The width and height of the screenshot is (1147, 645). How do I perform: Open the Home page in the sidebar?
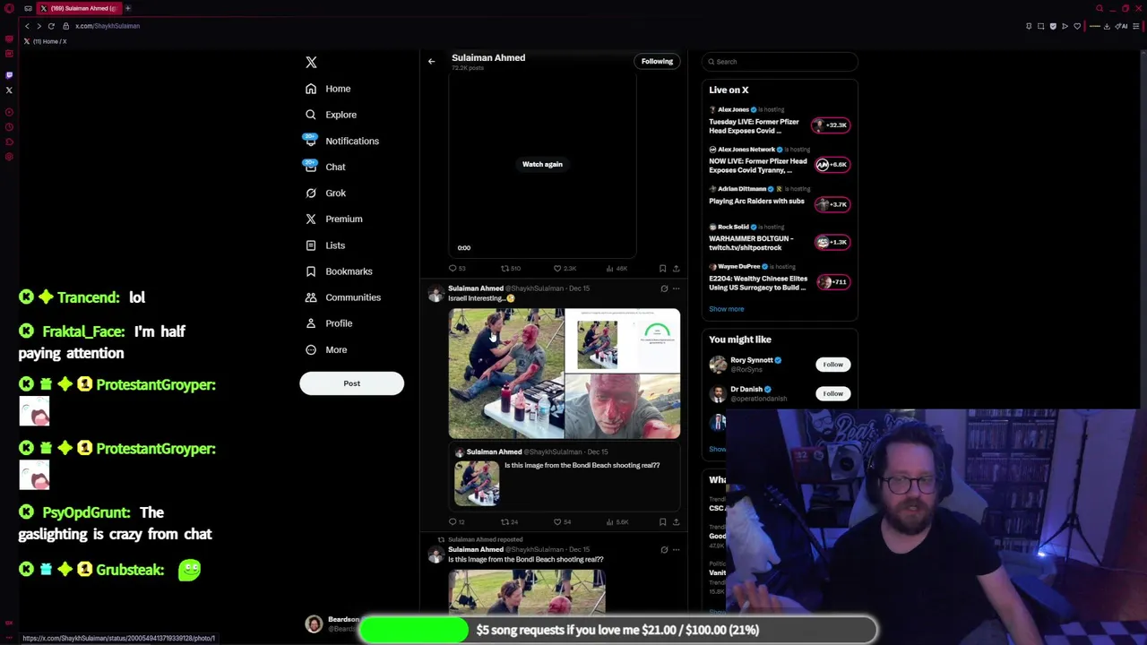click(x=328, y=89)
